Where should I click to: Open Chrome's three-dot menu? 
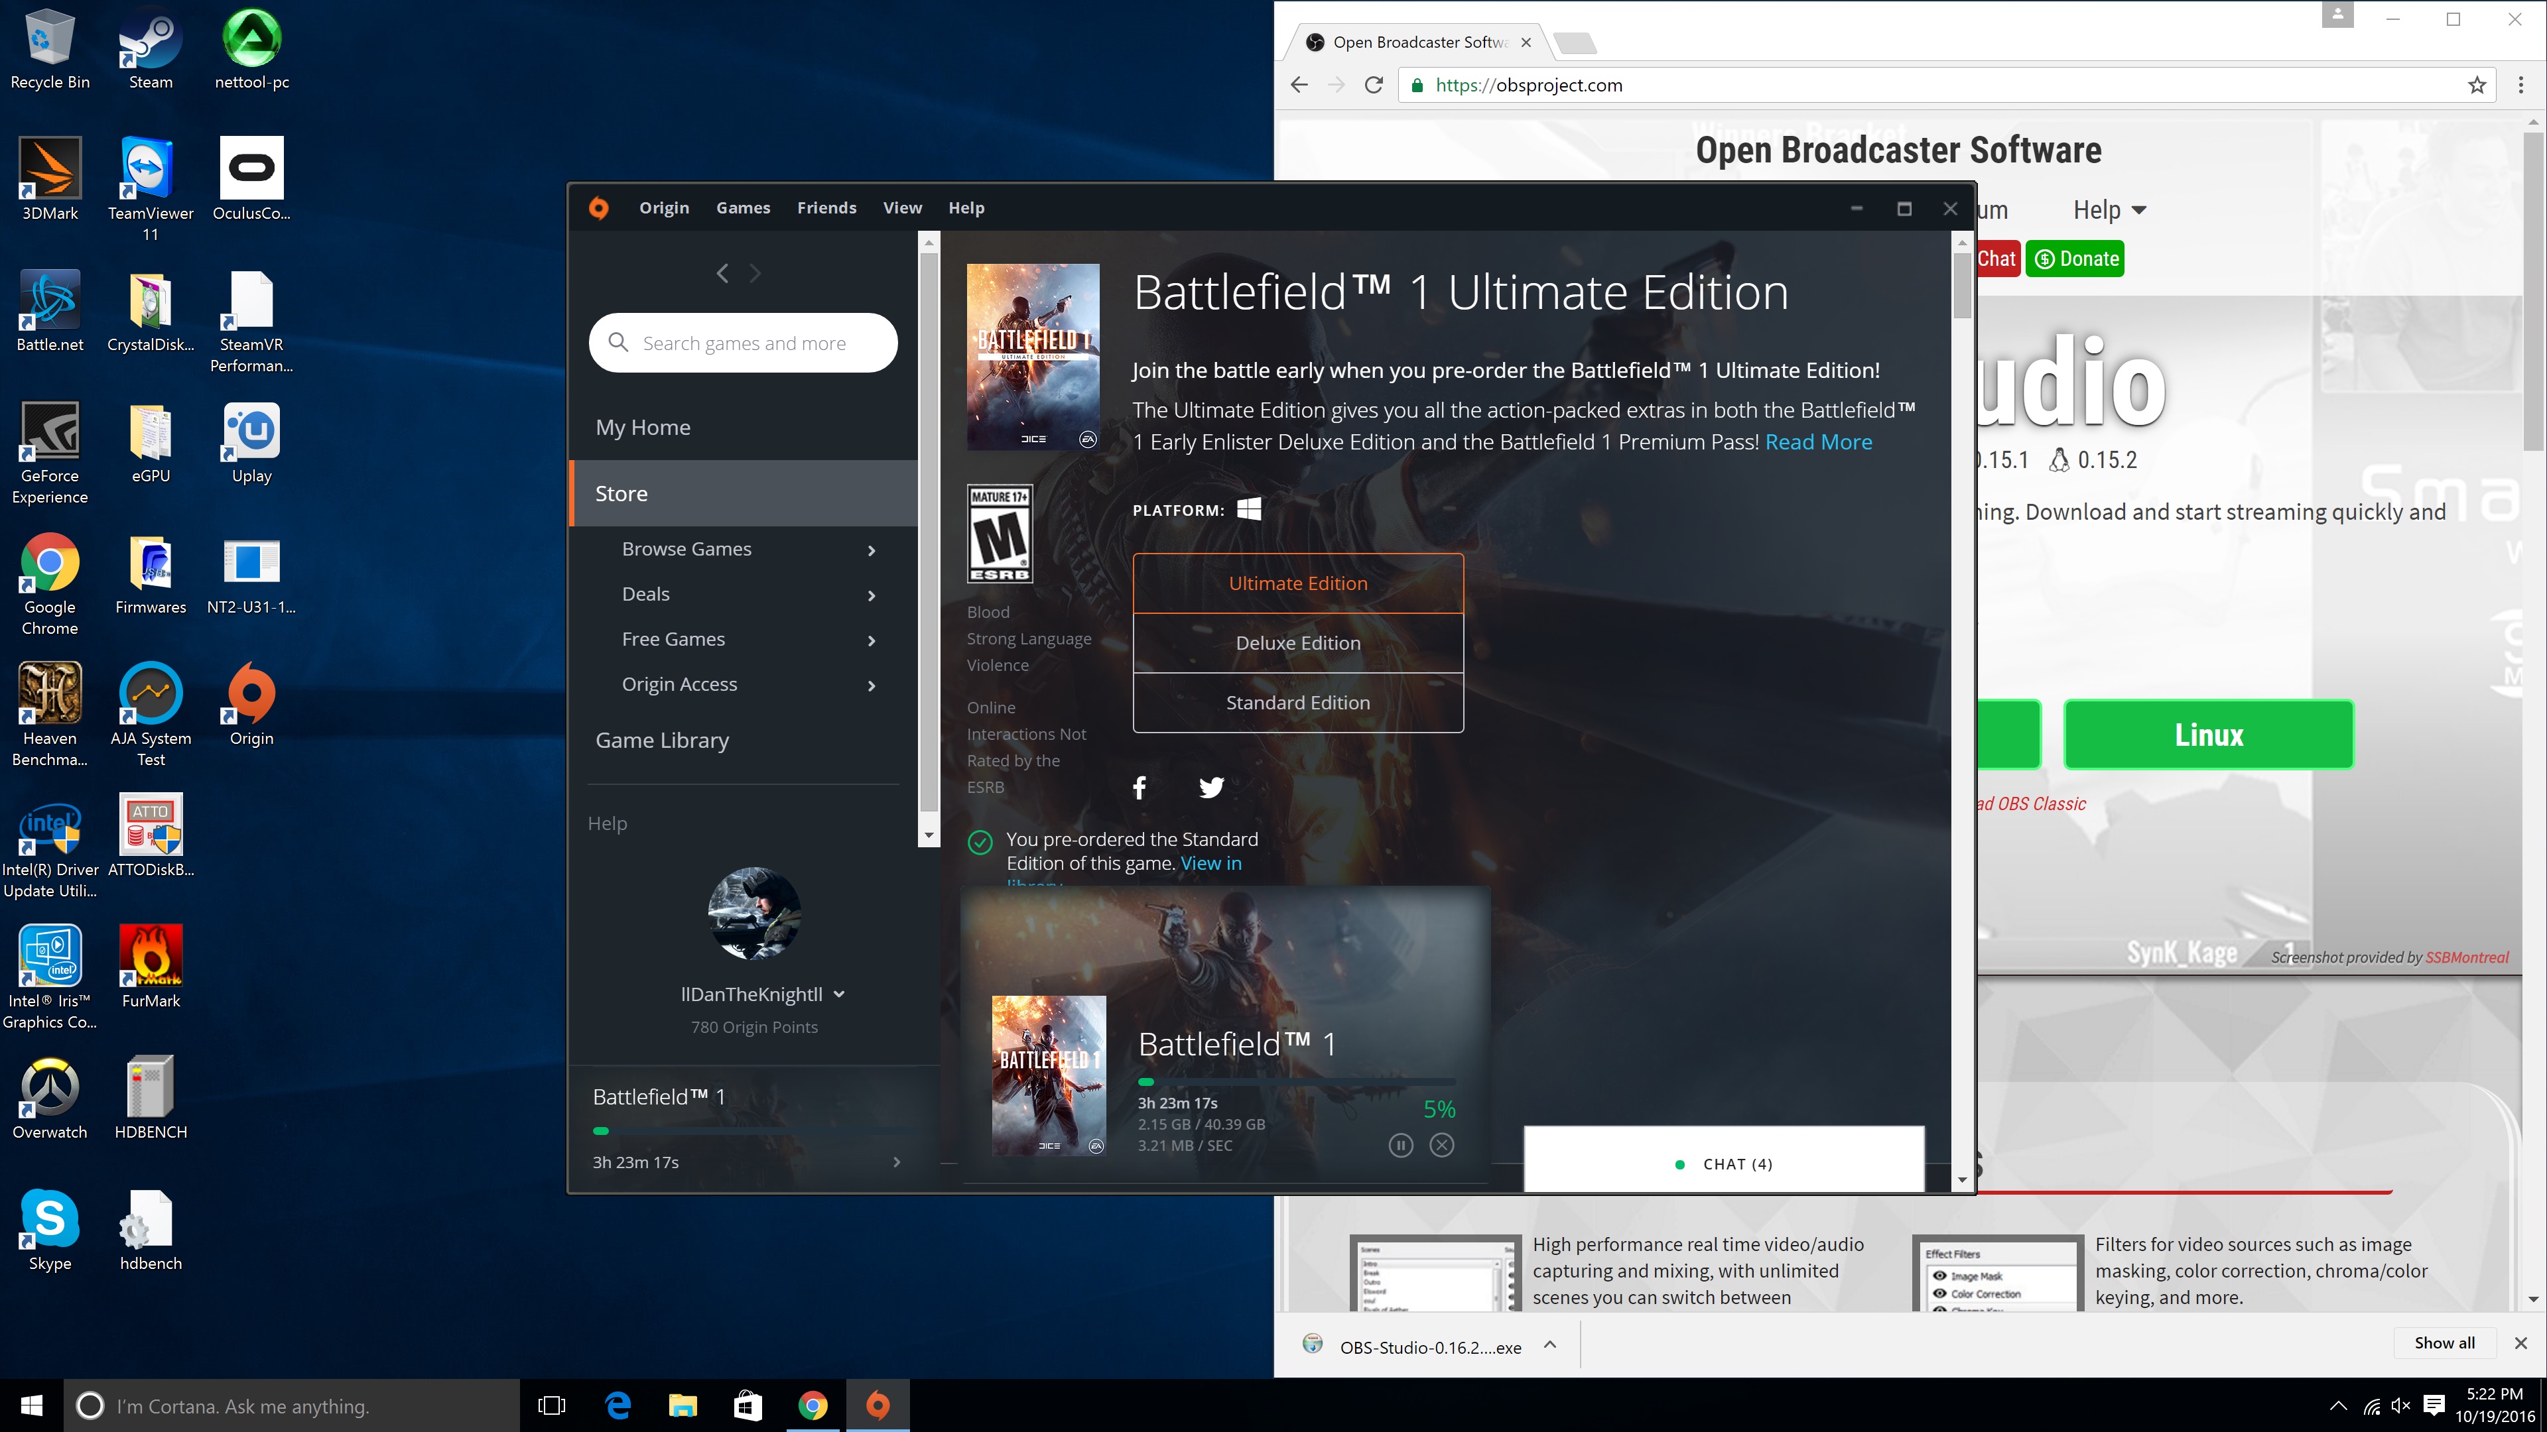(x=2520, y=85)
